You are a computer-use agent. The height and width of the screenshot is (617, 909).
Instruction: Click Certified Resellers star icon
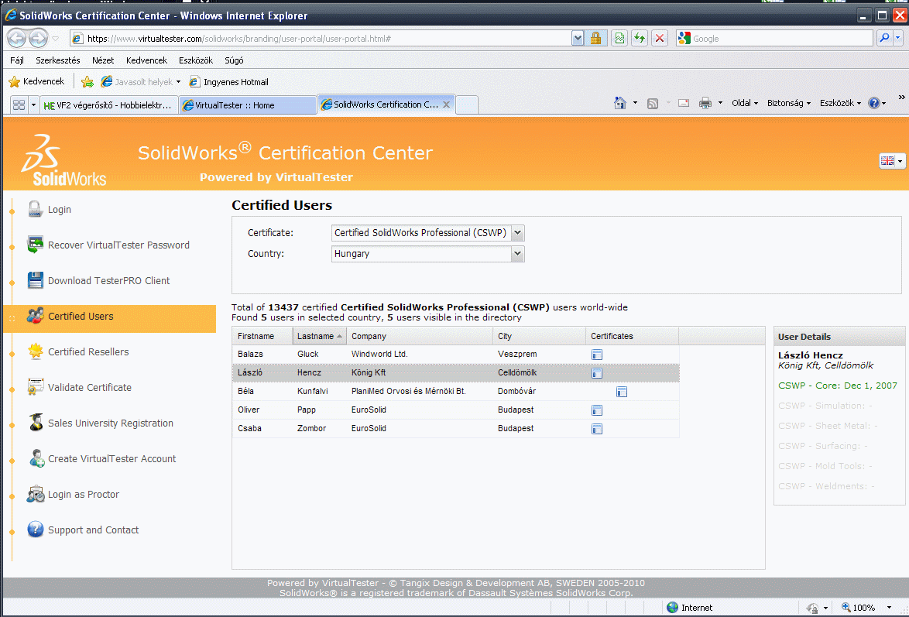coord(36,351)
